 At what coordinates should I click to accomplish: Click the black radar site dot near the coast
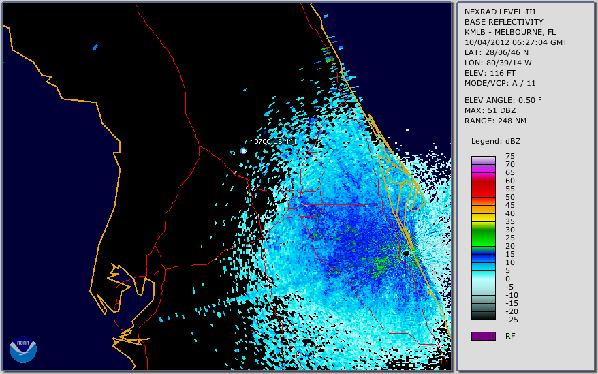coord(406,253)
